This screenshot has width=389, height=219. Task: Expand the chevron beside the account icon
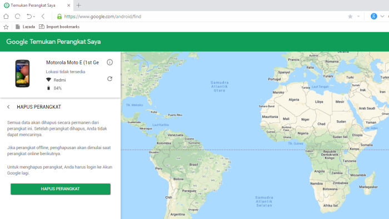pos(382,16)
